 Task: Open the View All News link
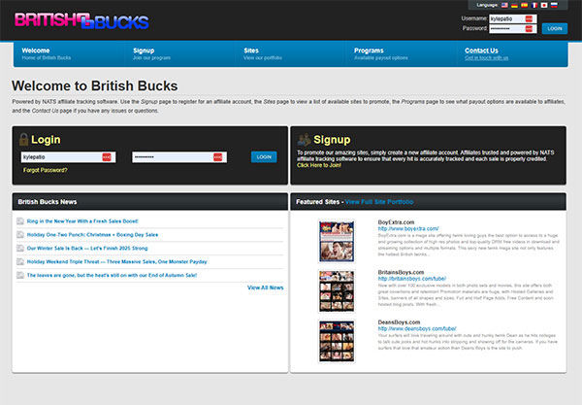[x=265, y=287]
